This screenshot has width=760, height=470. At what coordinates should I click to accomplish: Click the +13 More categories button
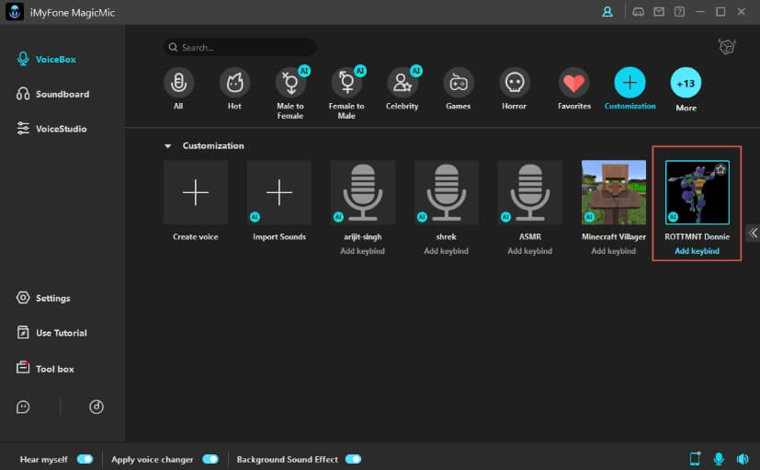click(x=686, y=83)
